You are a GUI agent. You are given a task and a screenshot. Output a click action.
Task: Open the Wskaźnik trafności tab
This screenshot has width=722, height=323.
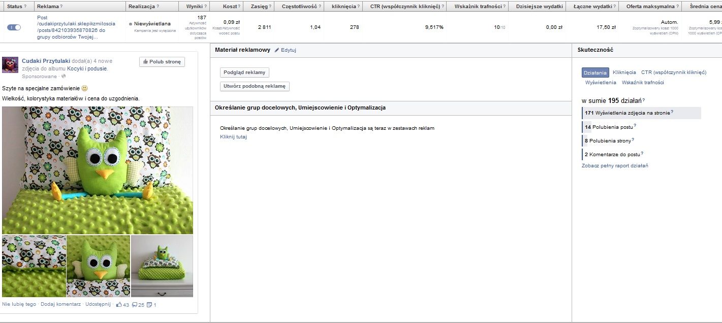pos(643,82)
